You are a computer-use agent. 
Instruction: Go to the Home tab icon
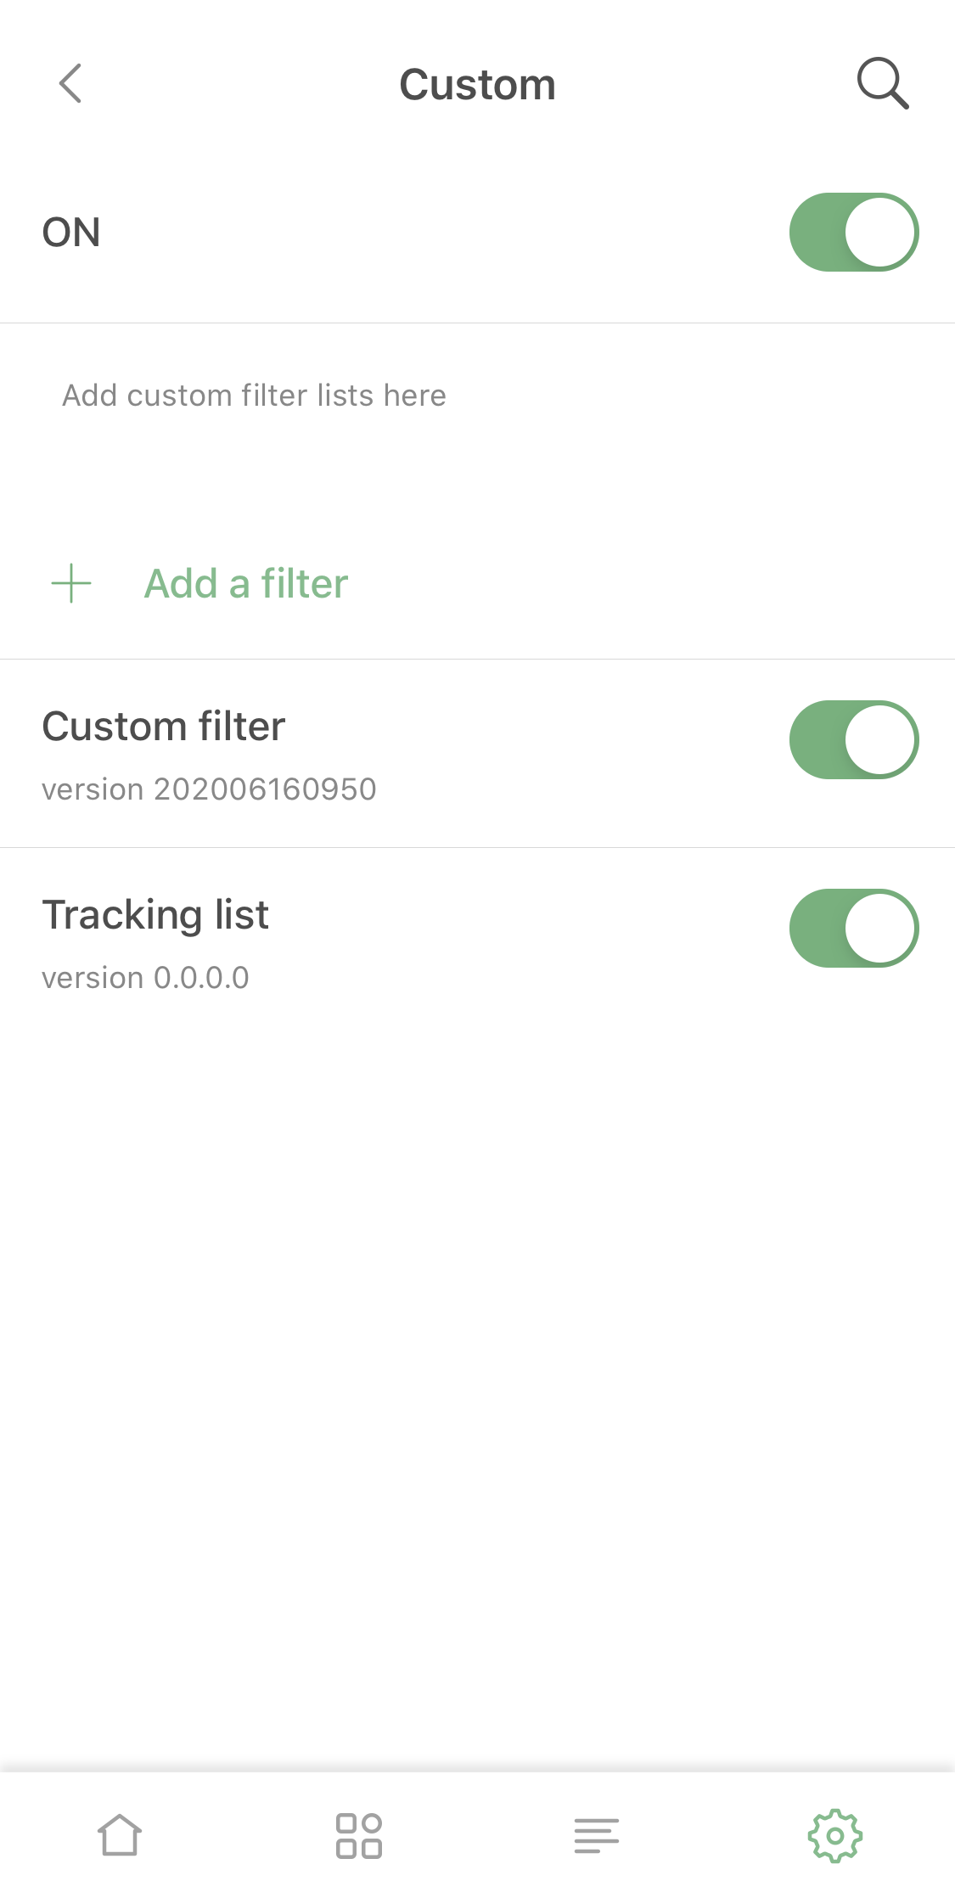point(120,1835)
